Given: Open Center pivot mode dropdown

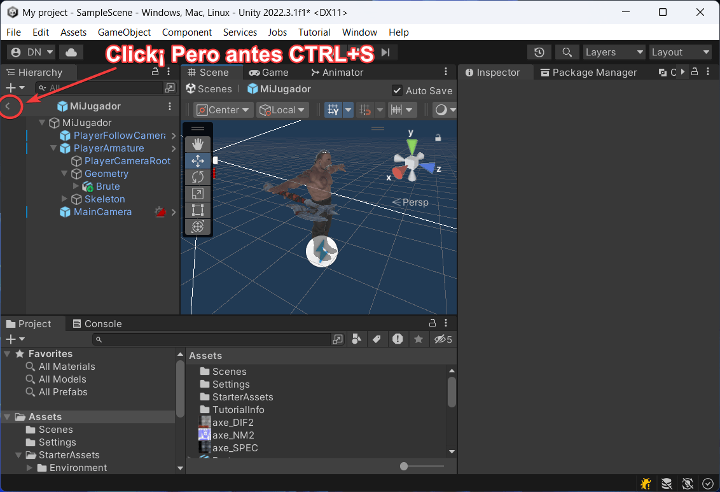Looking at the screenshot, I should coord(223,109).
